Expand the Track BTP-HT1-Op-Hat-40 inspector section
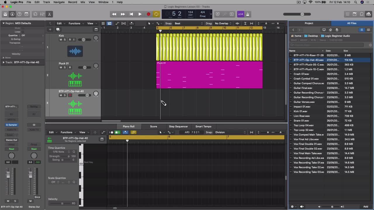 [4, 62]
